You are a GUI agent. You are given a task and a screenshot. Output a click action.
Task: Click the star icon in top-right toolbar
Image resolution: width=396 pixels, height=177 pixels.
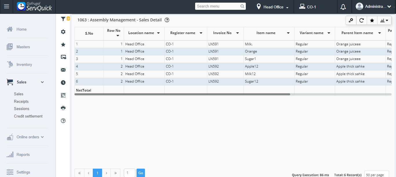[x=372, y=21]
